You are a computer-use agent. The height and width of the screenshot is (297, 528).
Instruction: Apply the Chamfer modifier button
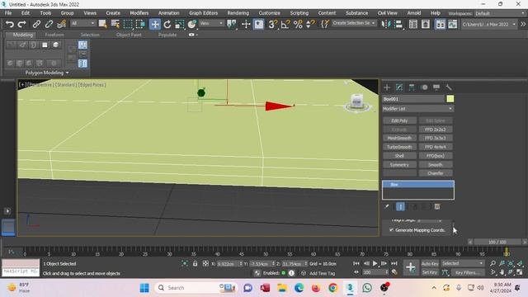pyautogui.click(x=436, y=173)
